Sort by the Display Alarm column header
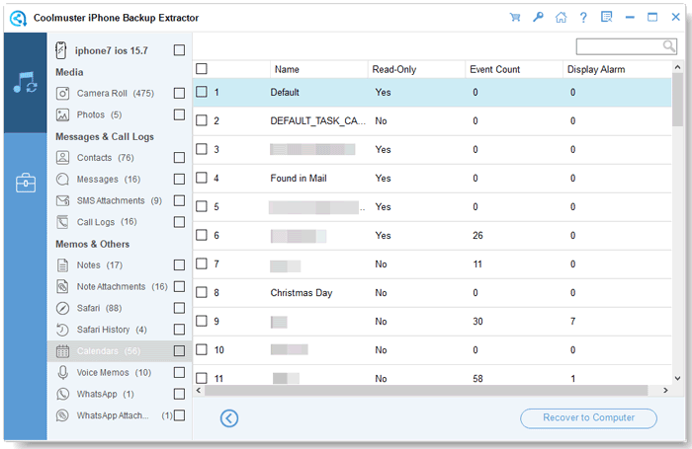Image resolution: width=692 pixels, height=449 pixels. tap(617, 70)
